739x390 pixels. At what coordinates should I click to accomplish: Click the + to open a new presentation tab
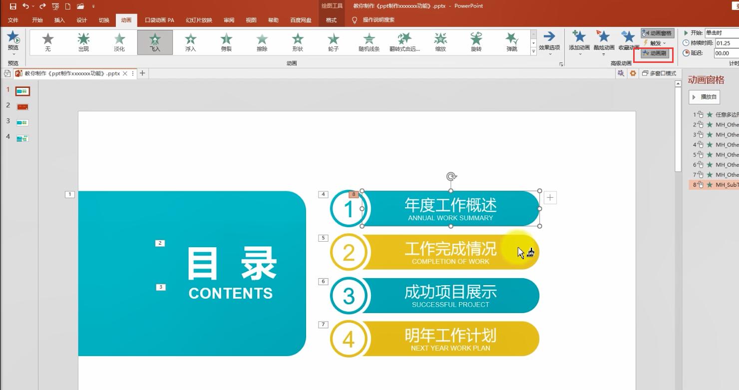coord(143,73)
